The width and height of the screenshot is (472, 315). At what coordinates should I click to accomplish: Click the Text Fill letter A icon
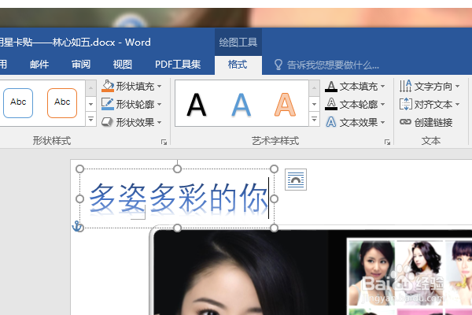[x=331, y=87]
